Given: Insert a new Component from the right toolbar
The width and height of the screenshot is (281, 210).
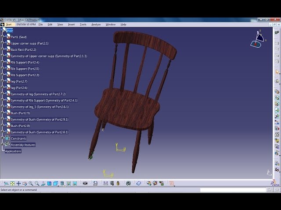Looking at the screenshot, I should pyautogui.click(x=277, y=92).
